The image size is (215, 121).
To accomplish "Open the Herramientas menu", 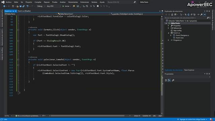I will 73,2.
